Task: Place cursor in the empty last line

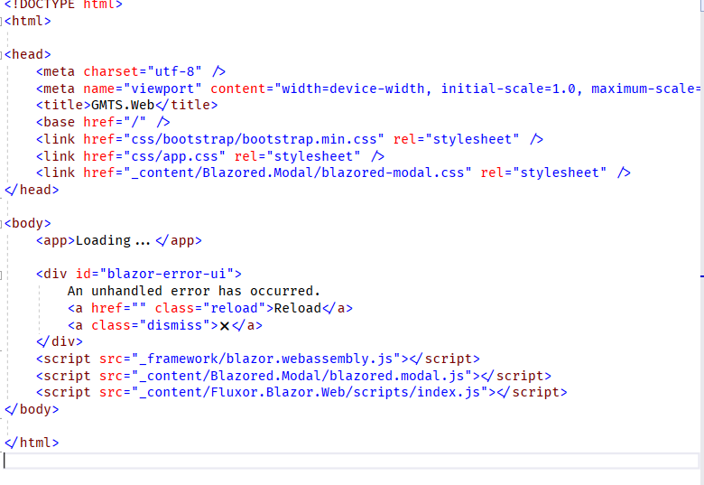Action: tap(350, 461)
